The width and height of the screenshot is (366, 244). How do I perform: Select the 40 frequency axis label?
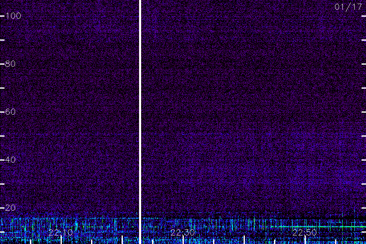[10, 160]
